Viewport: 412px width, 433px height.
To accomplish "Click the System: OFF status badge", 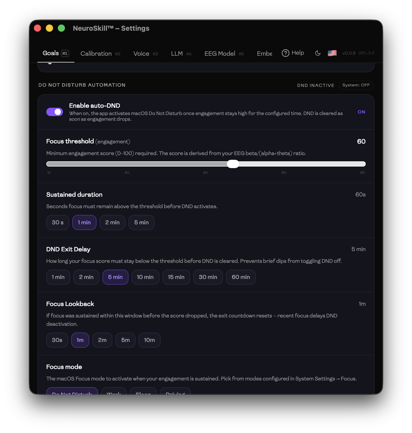I will [356, 85].
